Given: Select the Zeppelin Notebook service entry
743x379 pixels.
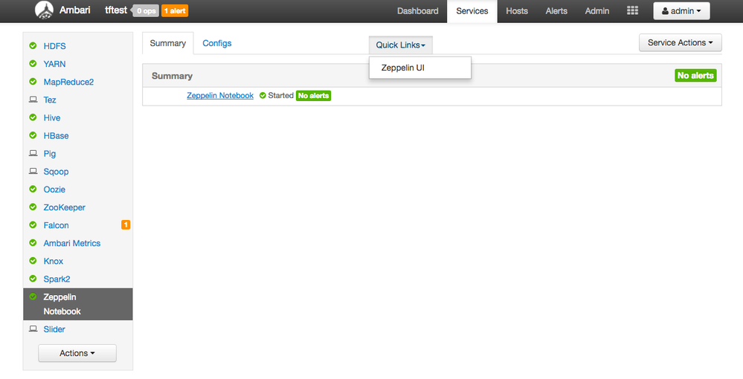Looking at the screenshot, I should (x=77, y=304).
